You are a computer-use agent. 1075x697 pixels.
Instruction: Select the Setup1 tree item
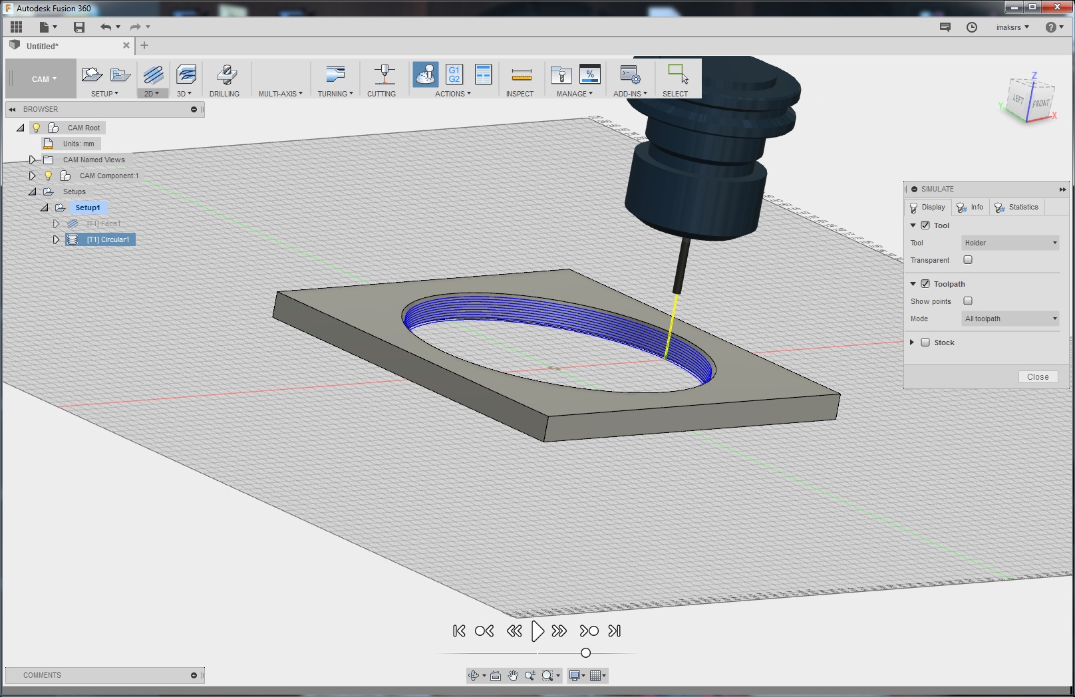pyautogui.click(x=87, y=208)
